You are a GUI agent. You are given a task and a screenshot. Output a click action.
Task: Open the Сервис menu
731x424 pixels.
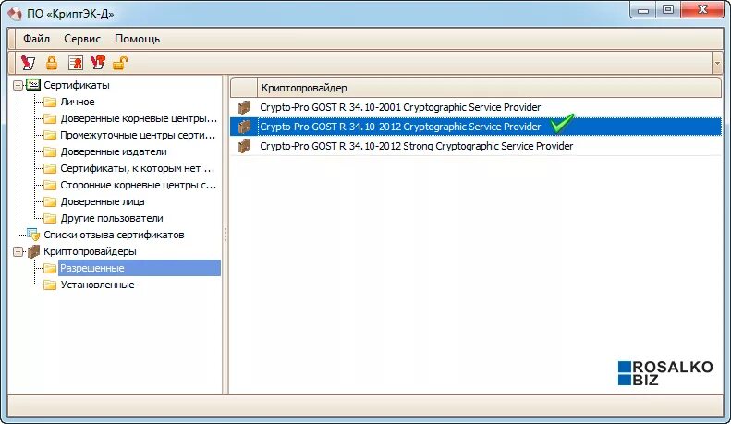click(82, 39)
